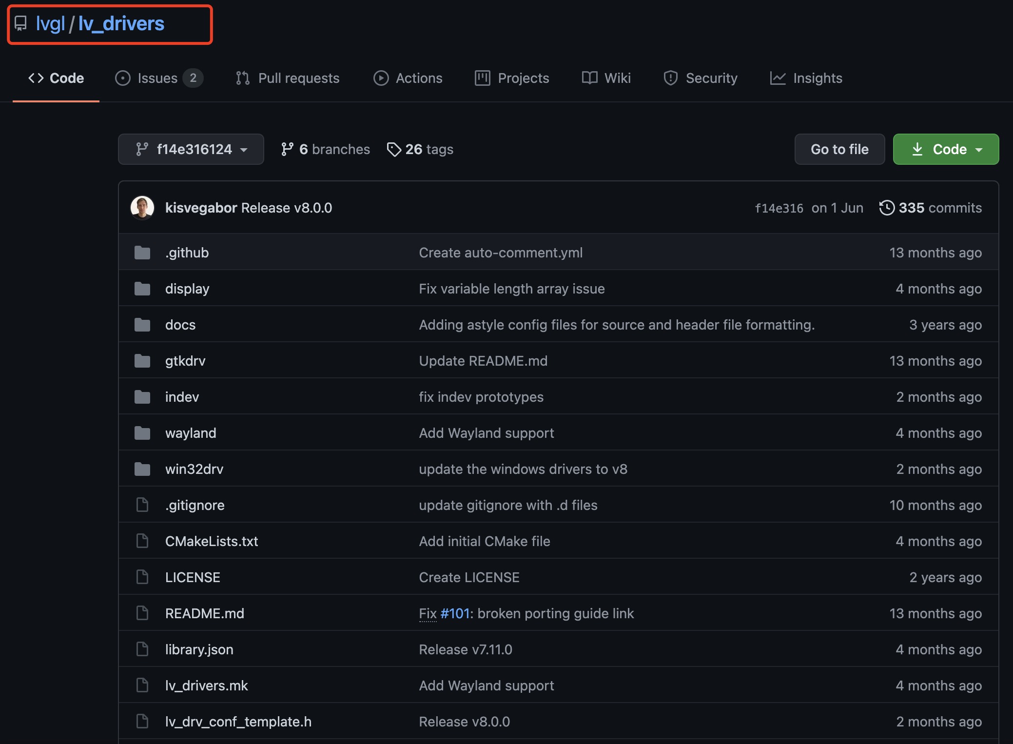Screen dimensions: 1013x744
Task: Click the folder icon for docs
Action: click(x=142, y=325)
